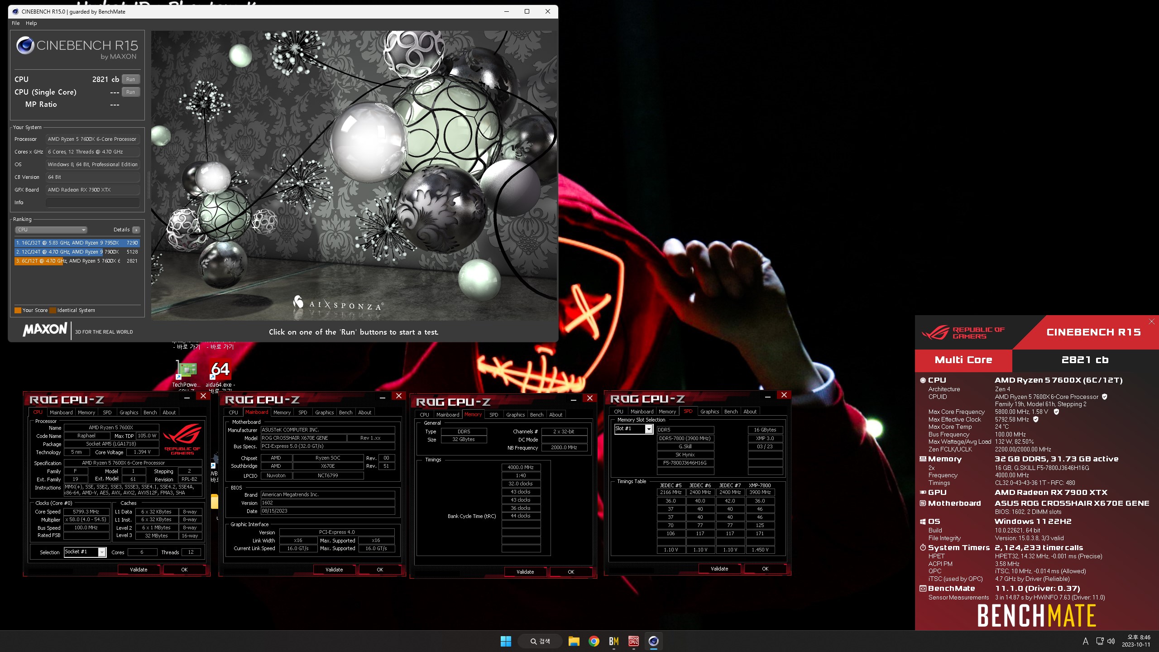The height and width of the screenshot is (652, 1159).
Task: Open Memory tab in SPD CPU-Z window
Action: (x=667, y=412)
